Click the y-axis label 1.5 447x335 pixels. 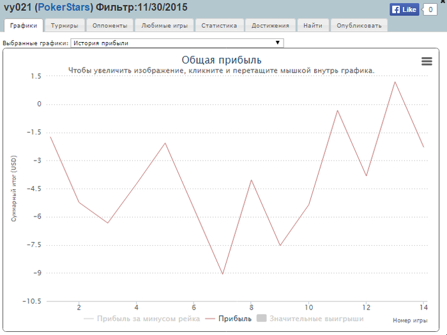[36, 76]
